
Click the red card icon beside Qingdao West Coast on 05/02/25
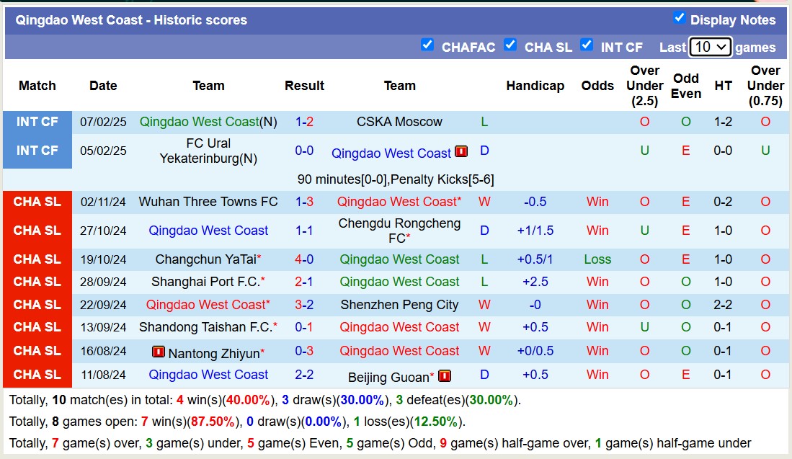pyautogui.click(x=461, y=153)
